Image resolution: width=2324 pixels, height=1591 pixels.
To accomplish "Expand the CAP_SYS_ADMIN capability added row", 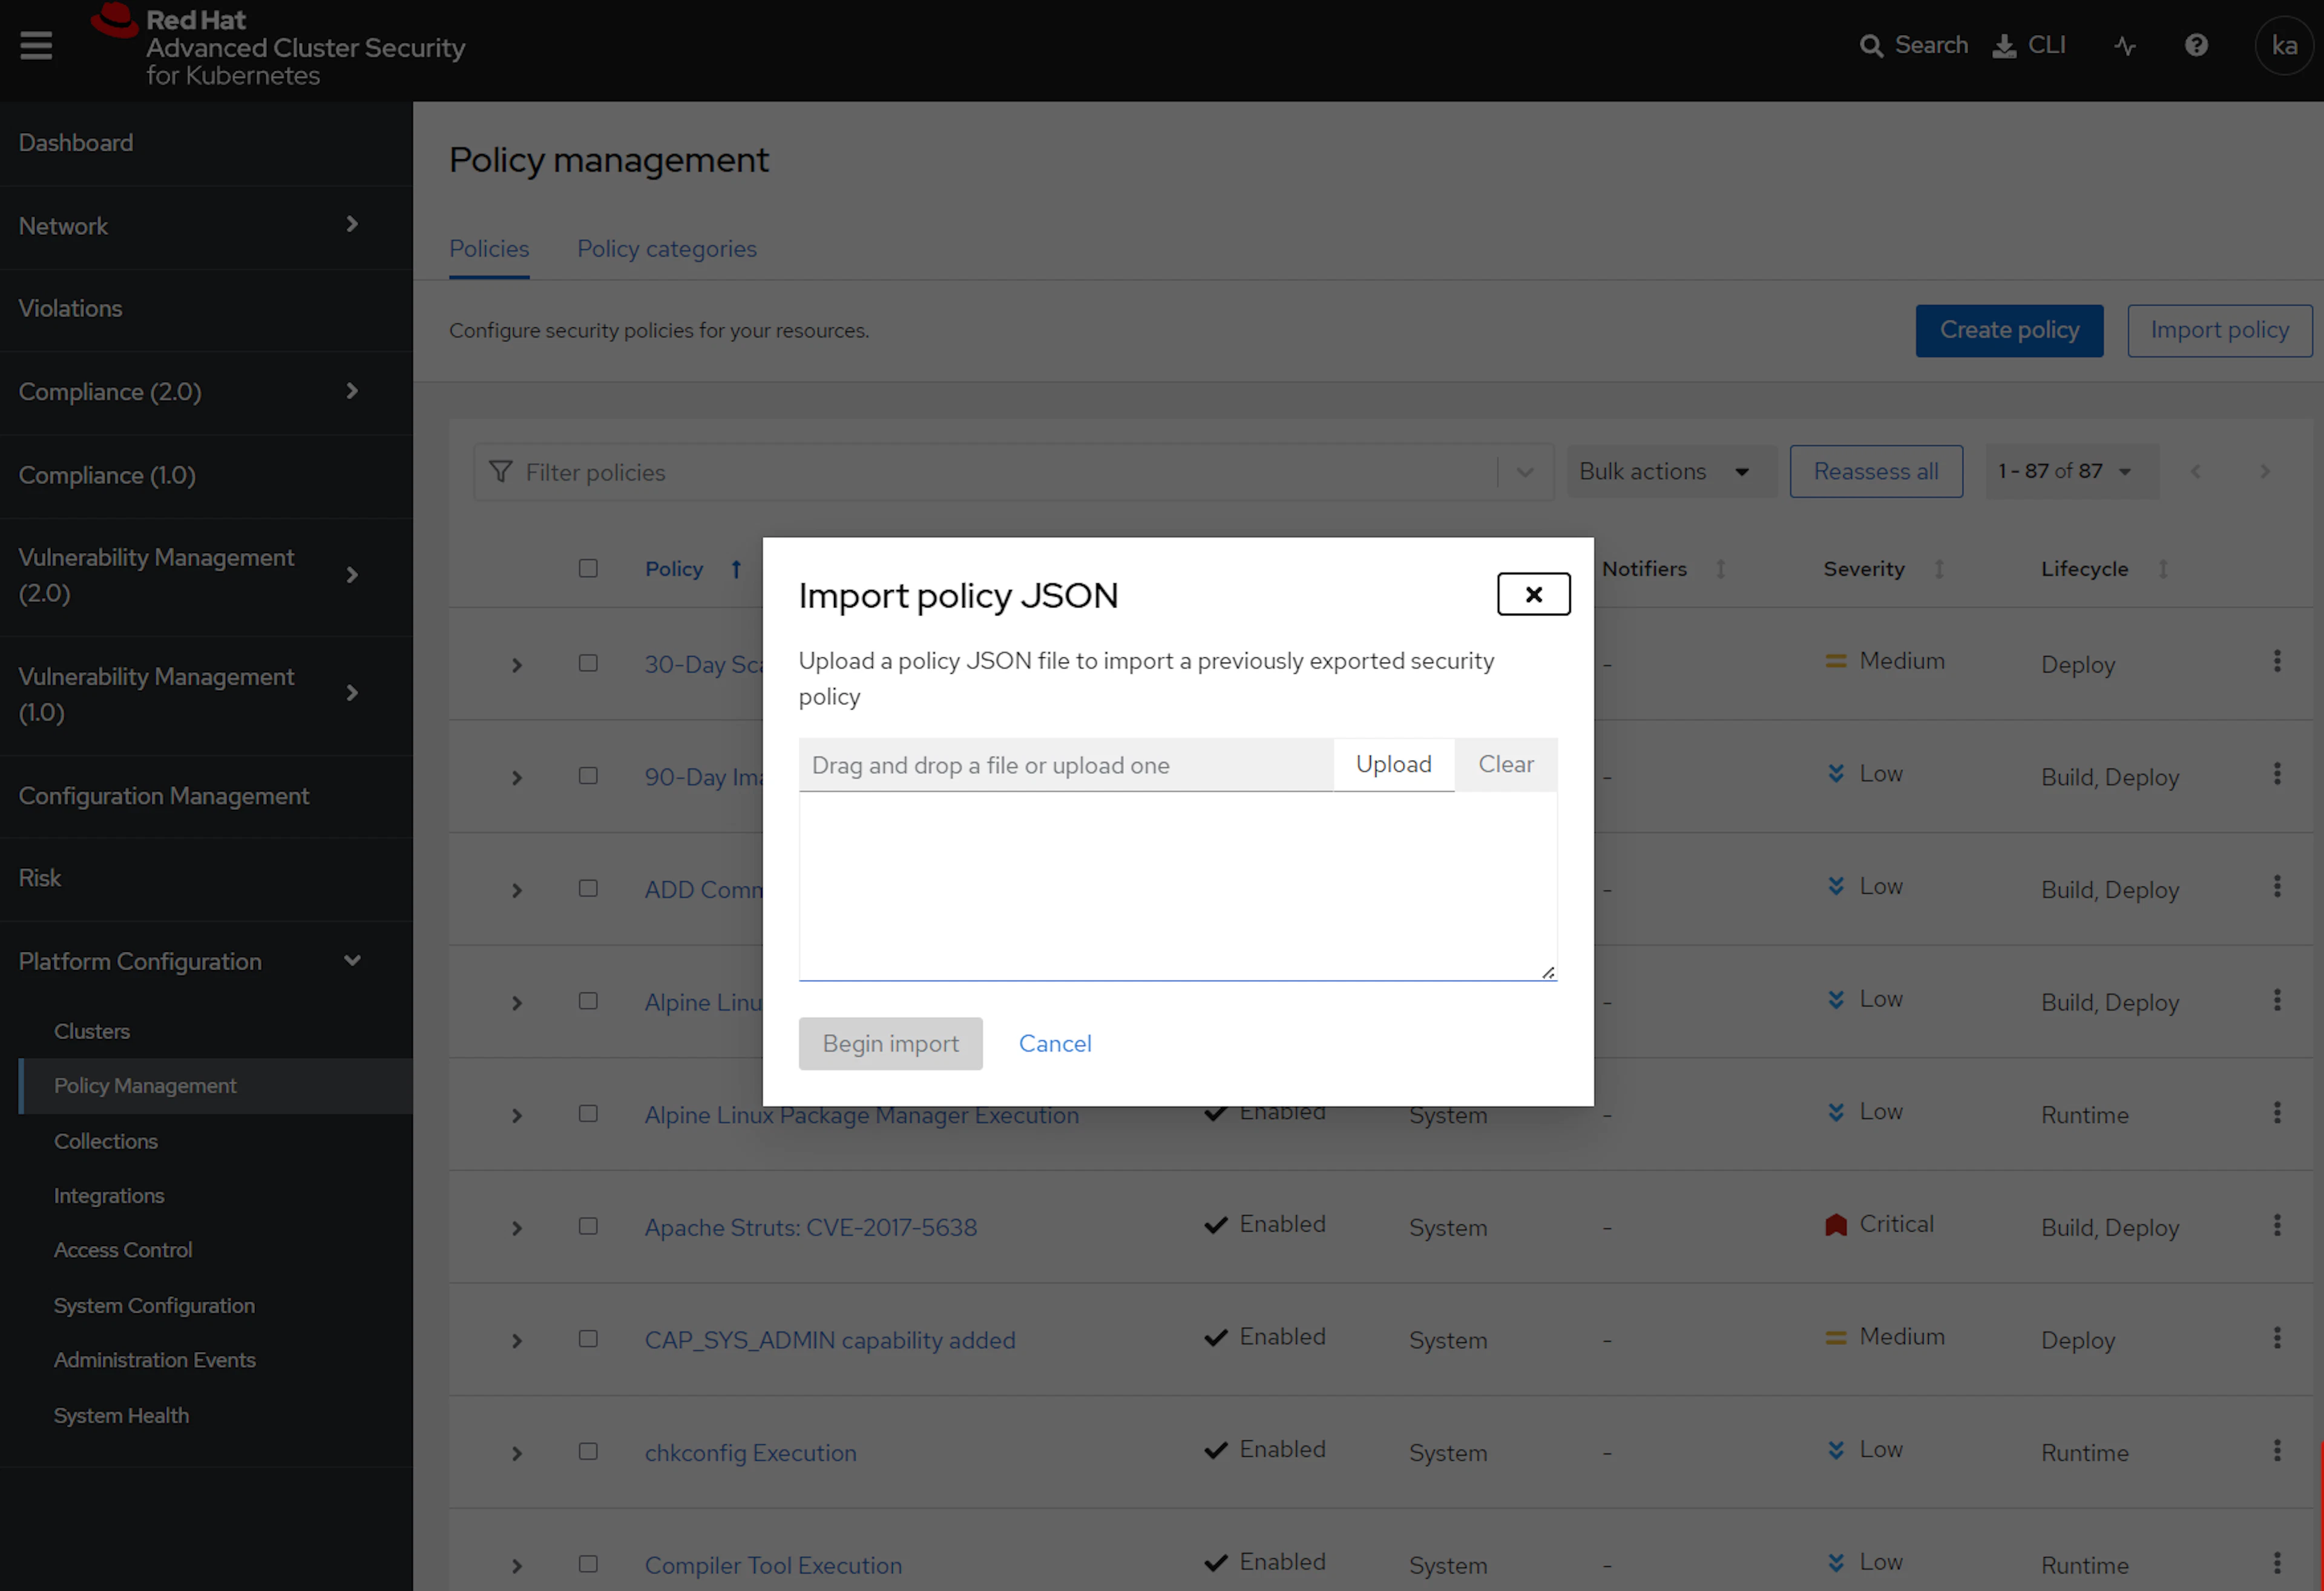I will click(517, 1341).
